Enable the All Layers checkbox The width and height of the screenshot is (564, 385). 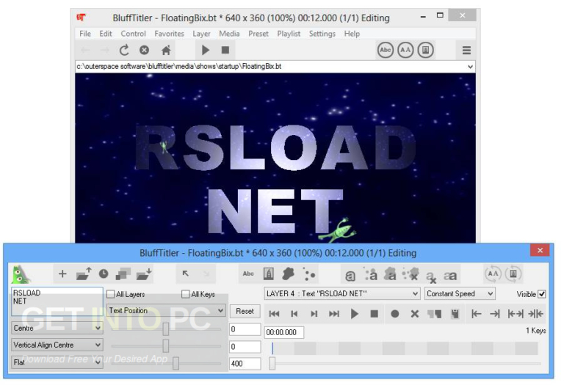[x=111, y=294]
